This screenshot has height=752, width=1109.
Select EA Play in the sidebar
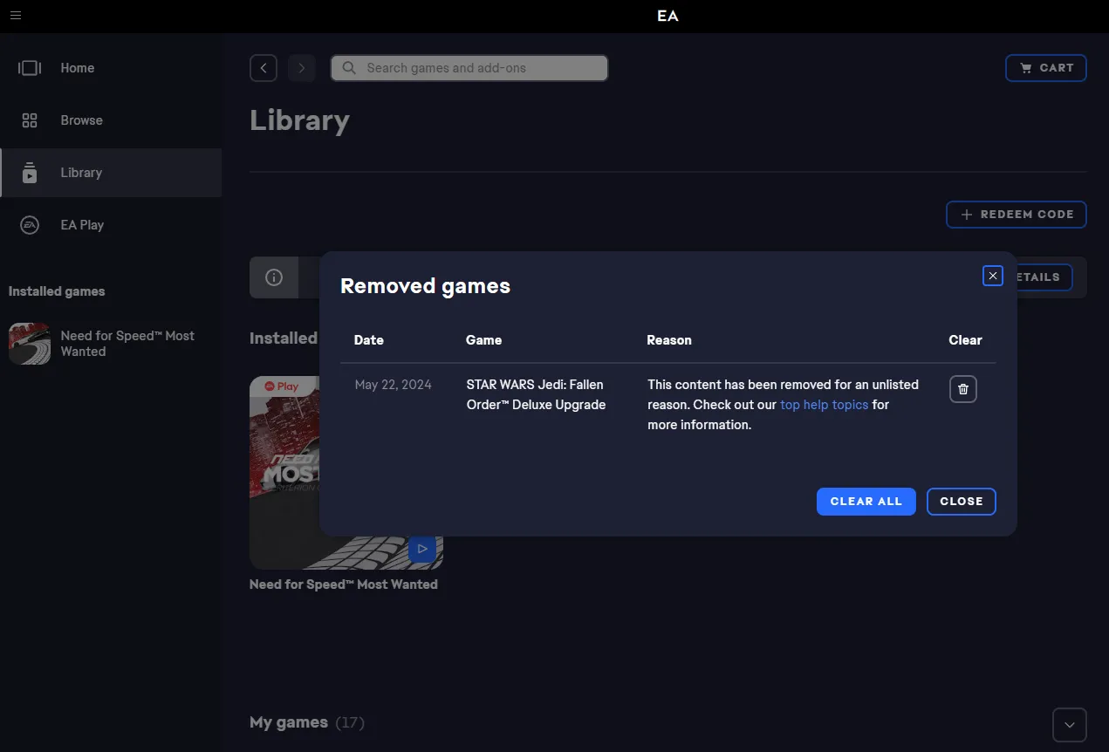pyautogui.click(x=111, y=225)
